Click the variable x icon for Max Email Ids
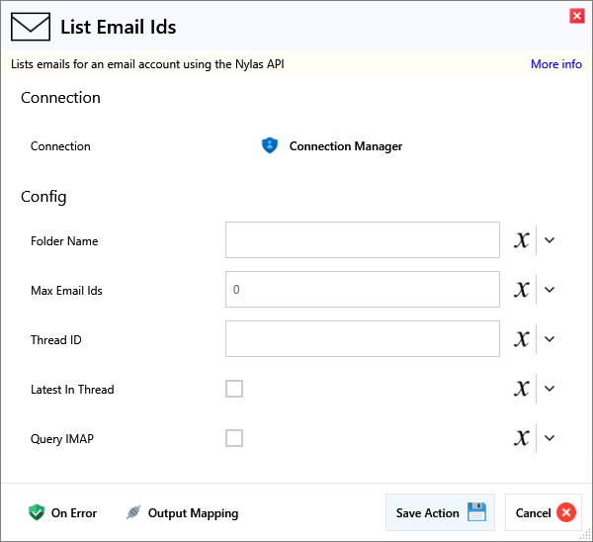The height and width of the screenshot is (542, 593). (522, 290)
